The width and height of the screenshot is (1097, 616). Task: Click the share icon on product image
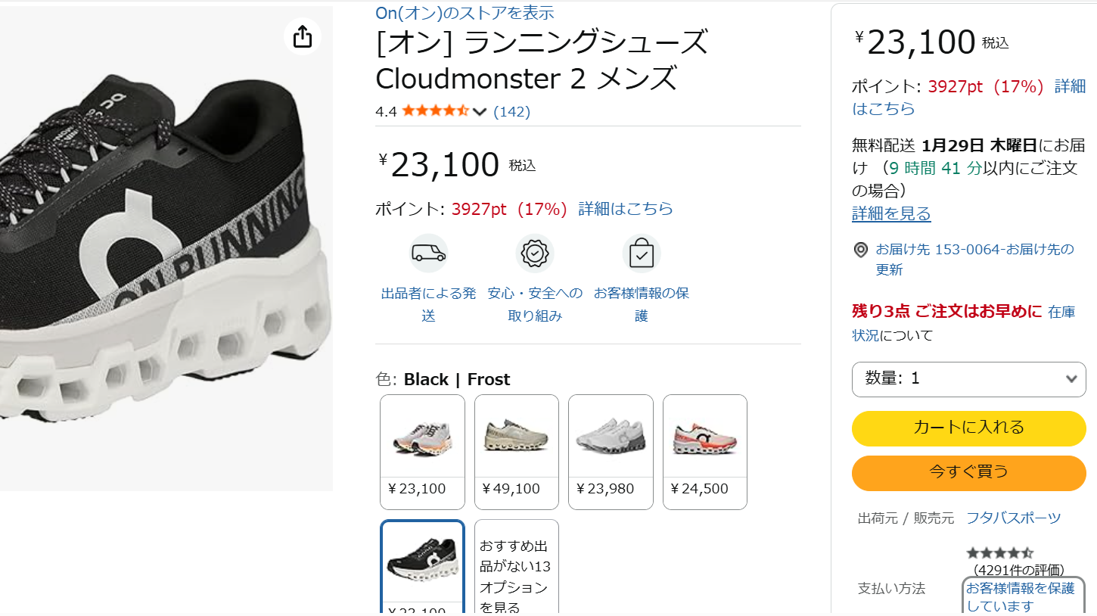(302, 36)
